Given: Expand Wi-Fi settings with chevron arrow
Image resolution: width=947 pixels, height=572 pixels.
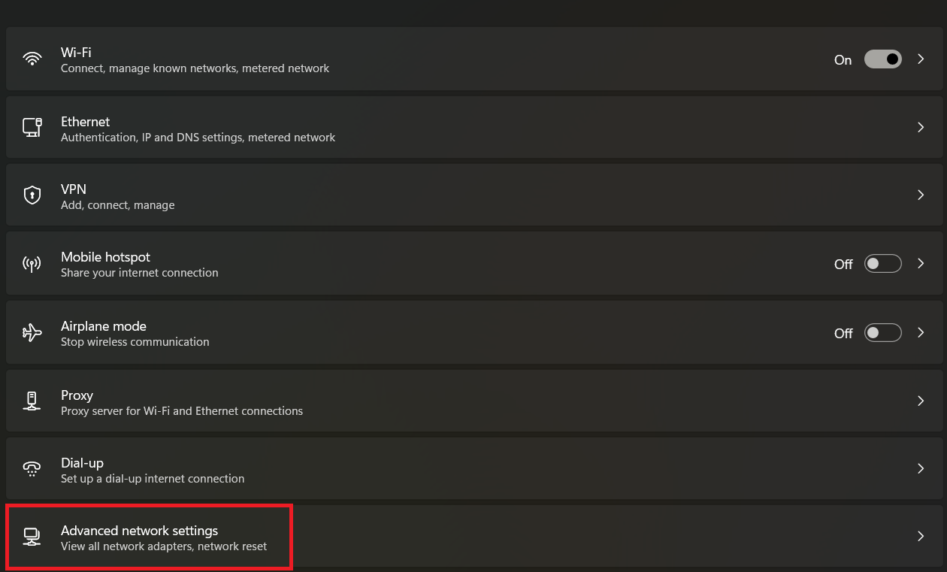Looking at the screenshot, I should [921, 59].
